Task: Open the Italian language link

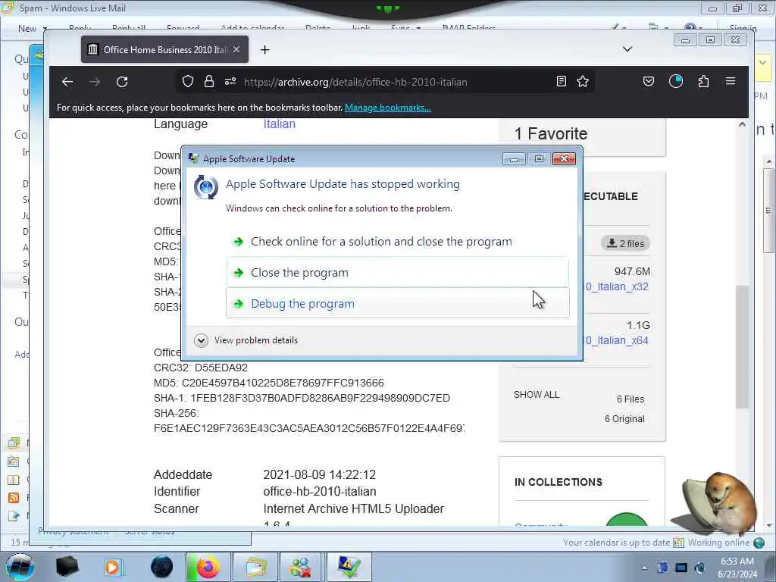Action: click(279, 124)
